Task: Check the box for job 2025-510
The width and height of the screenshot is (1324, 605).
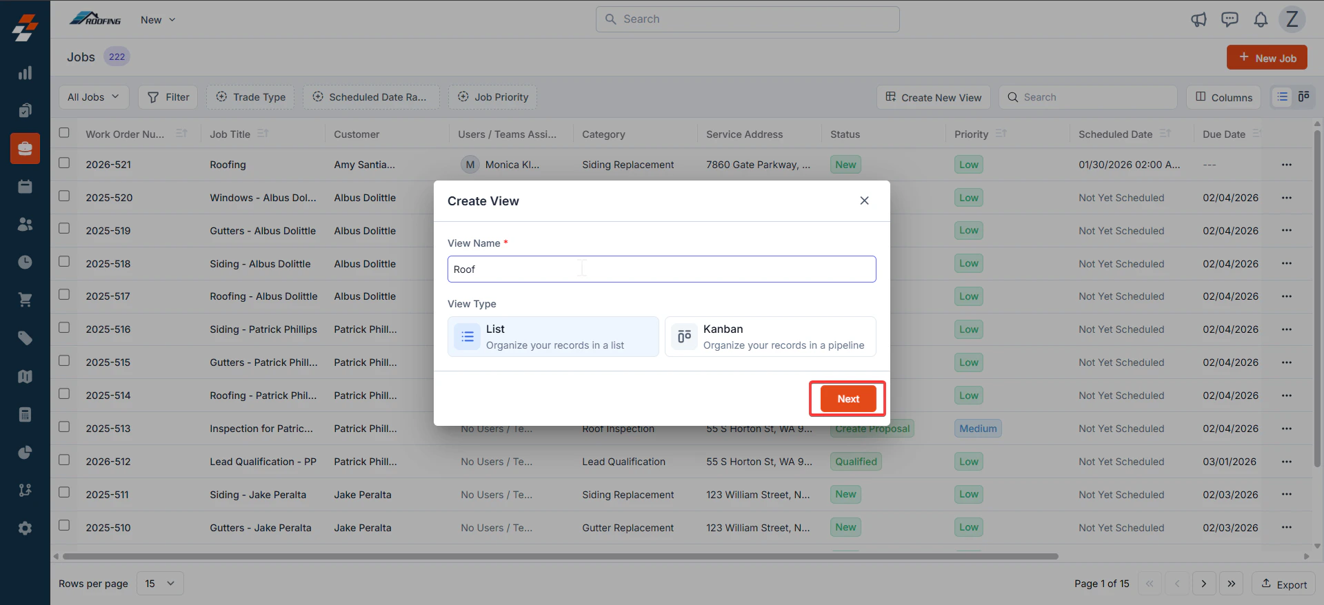Action: click(64, 526)
